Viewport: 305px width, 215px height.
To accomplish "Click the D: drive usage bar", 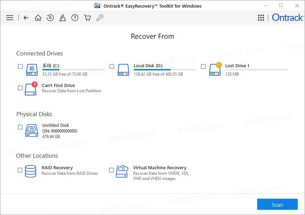I will 165,70.
